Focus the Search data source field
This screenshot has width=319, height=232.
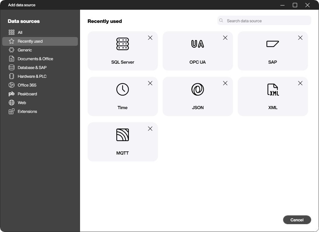click(x=264, y=21)
